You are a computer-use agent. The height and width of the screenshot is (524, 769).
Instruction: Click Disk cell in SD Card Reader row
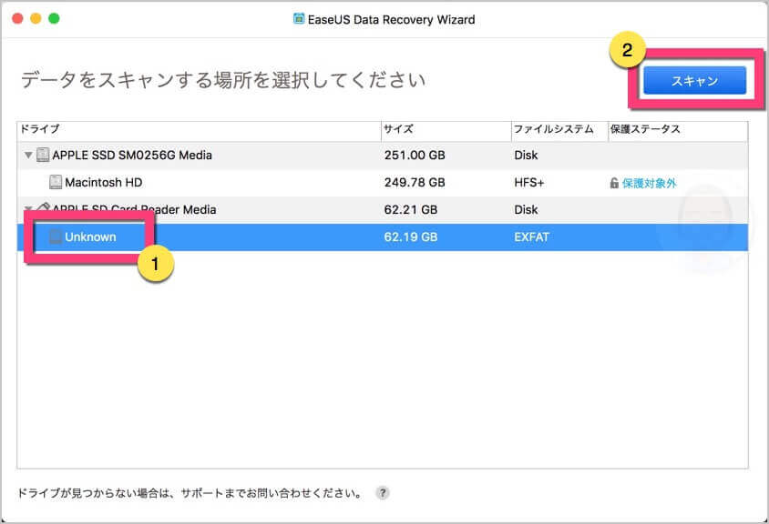point(526,210)
